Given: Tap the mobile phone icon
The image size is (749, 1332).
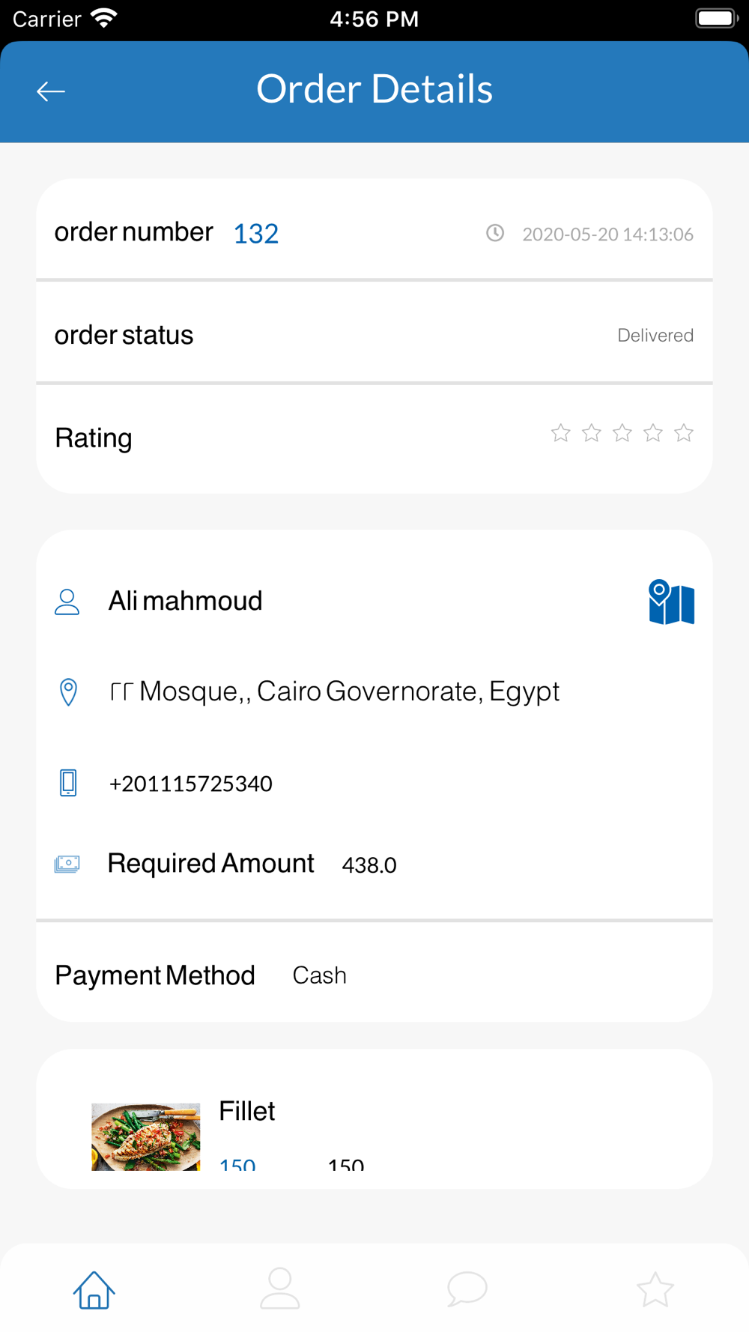Looking at the screenshot, I should coord(68,783).
